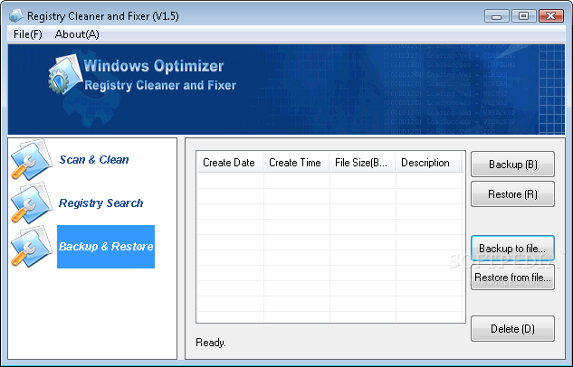Screen dimensions: 573x367
Task: Select the Scan & Clean section
Action: [94, 159]
